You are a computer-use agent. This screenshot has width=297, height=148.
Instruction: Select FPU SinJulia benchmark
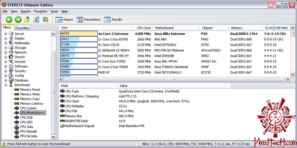pyautogui.click(x=29, y=136)
